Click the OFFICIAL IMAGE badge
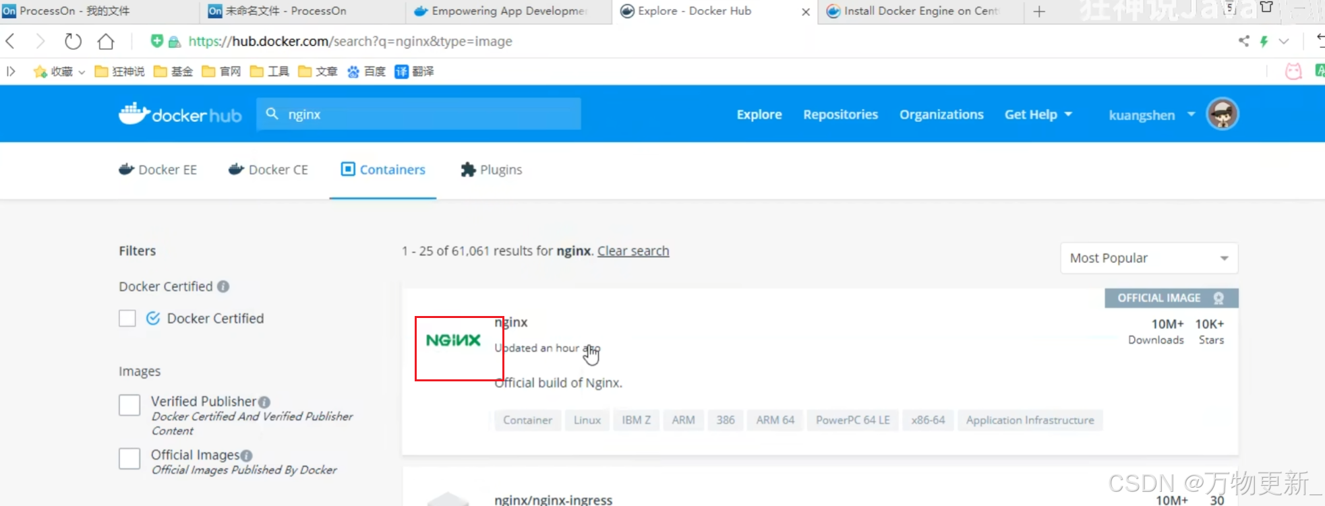Screen dimensions: 1325x506 pyautogui.click(x=1171, y=298)
